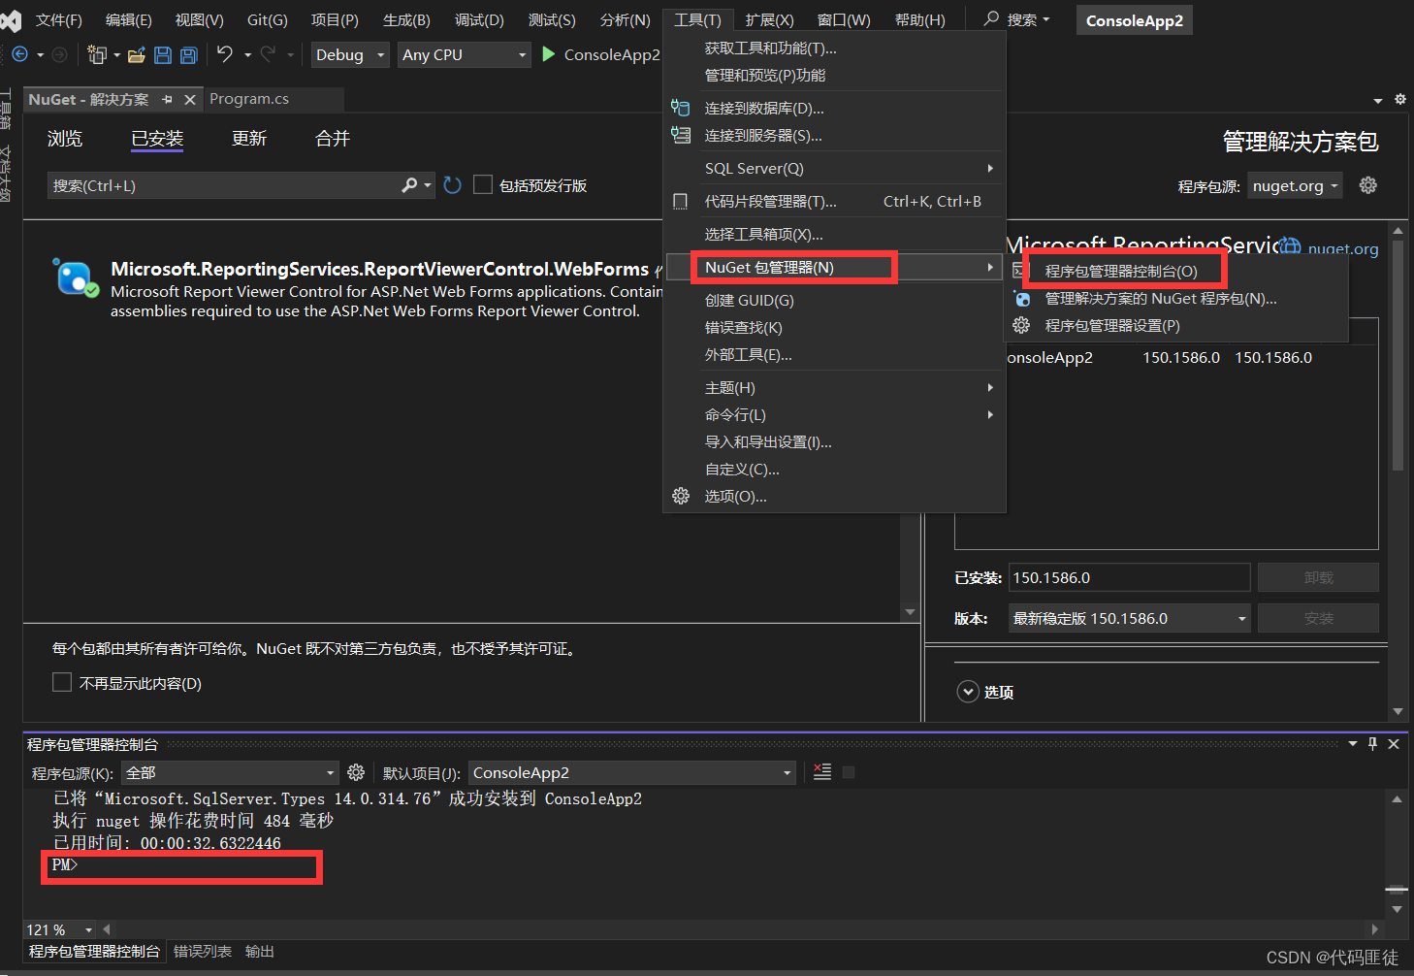Click the green start debugging arrow

pyautogui.click(x=548, y=54)
